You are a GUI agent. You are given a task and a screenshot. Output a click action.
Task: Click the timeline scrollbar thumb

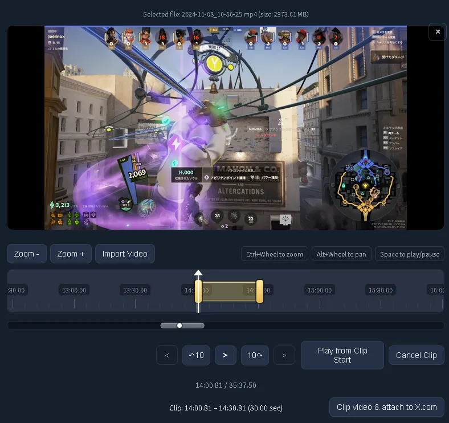click(x=182, y=326)
